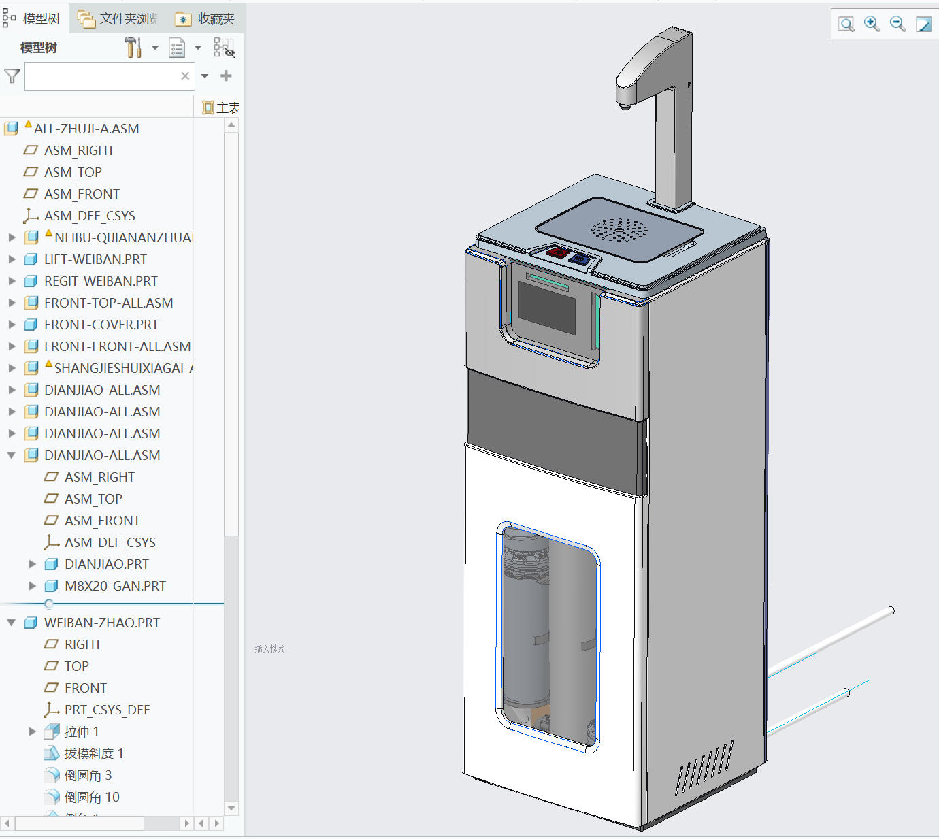The height and width of the screenshot is (839, 939).
Task: Click inside the model tree search field
Action: click(x=102, y=76)
